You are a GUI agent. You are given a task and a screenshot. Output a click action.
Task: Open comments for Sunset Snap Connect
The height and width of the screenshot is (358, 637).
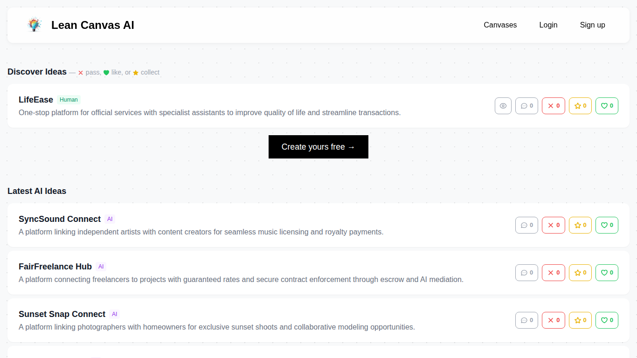tap(526, 320)
